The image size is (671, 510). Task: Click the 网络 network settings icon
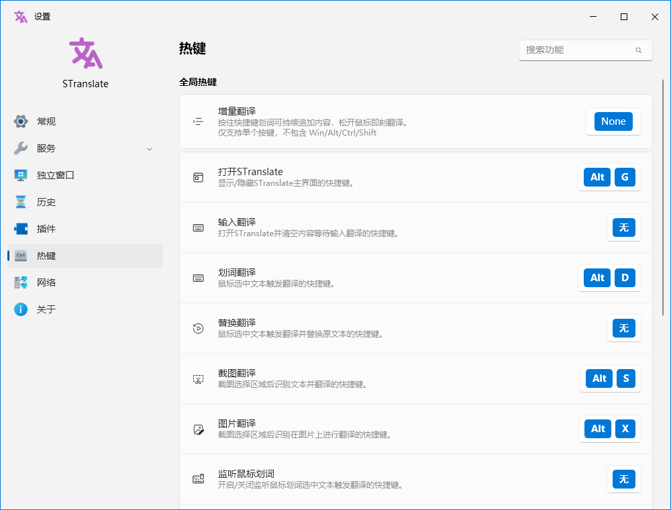coord(21,283)
